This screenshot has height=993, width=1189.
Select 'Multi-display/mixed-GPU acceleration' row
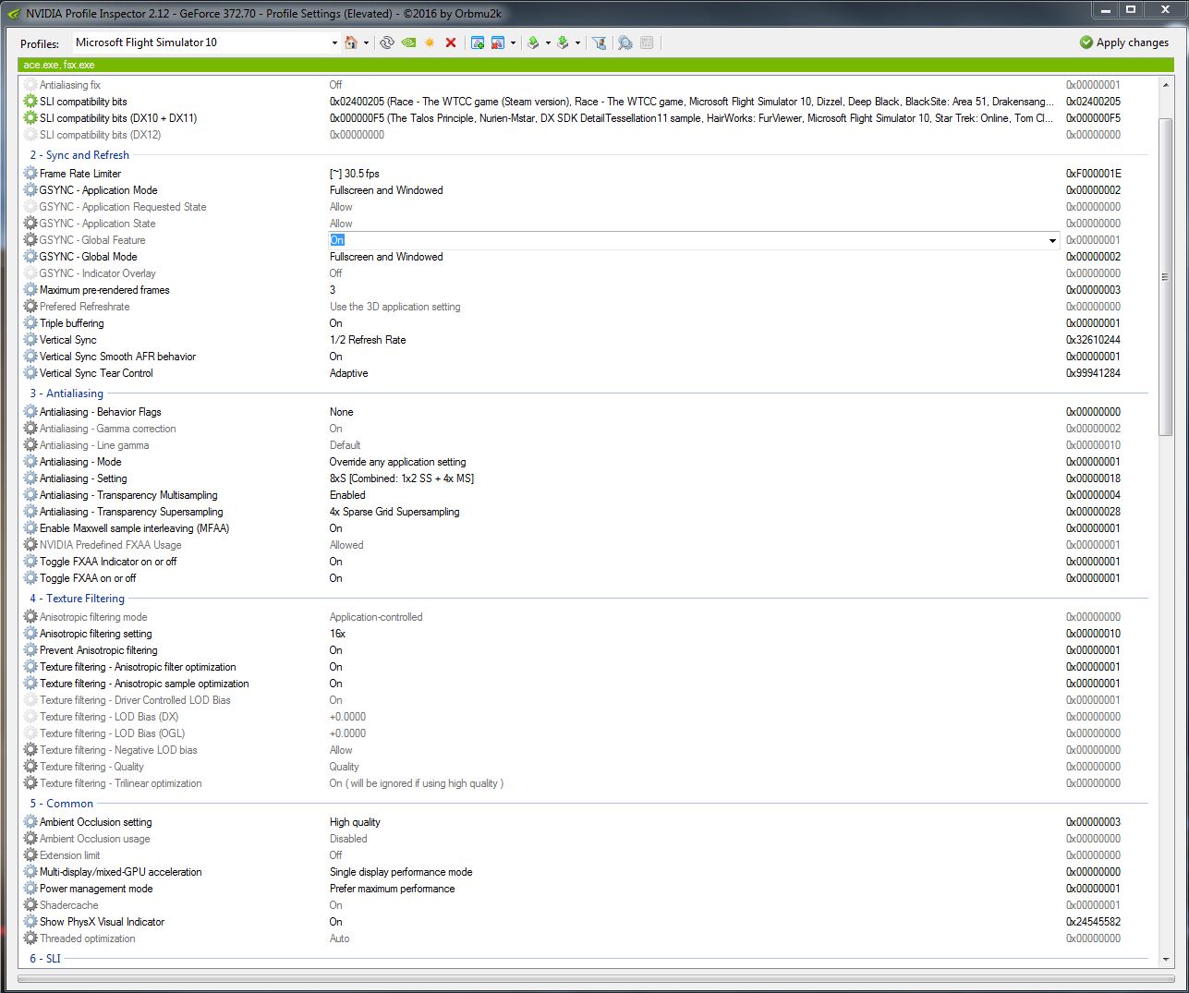(586, 872)
